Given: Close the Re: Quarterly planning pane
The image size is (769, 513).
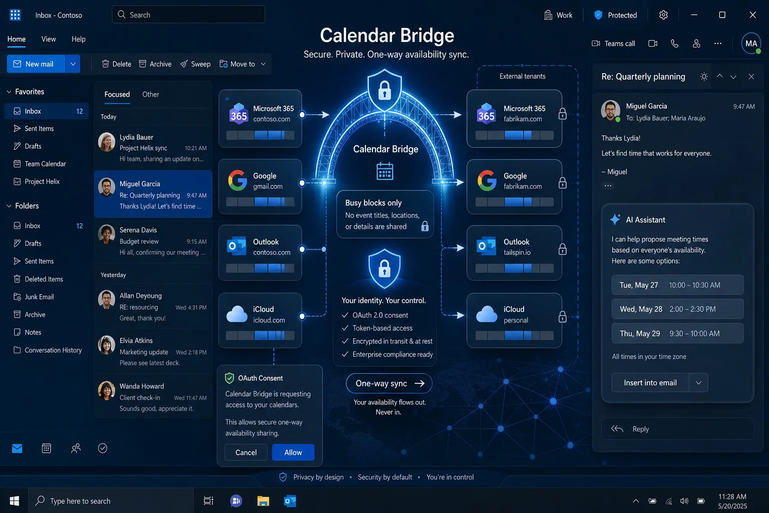Looking at the screenshot, I should 751,77.
